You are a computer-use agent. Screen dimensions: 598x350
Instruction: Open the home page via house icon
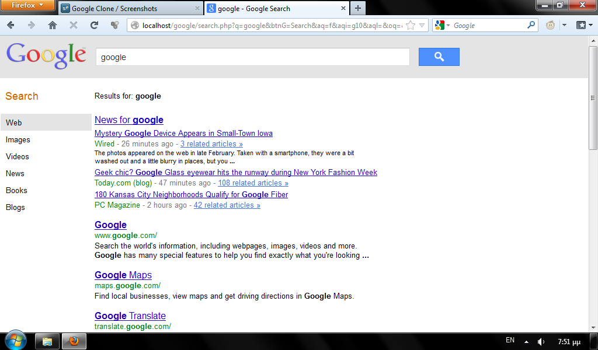pyautogui.click(x=52, y=26)
